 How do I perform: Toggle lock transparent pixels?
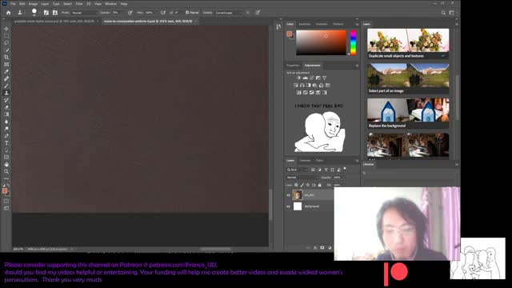(296, 185)
